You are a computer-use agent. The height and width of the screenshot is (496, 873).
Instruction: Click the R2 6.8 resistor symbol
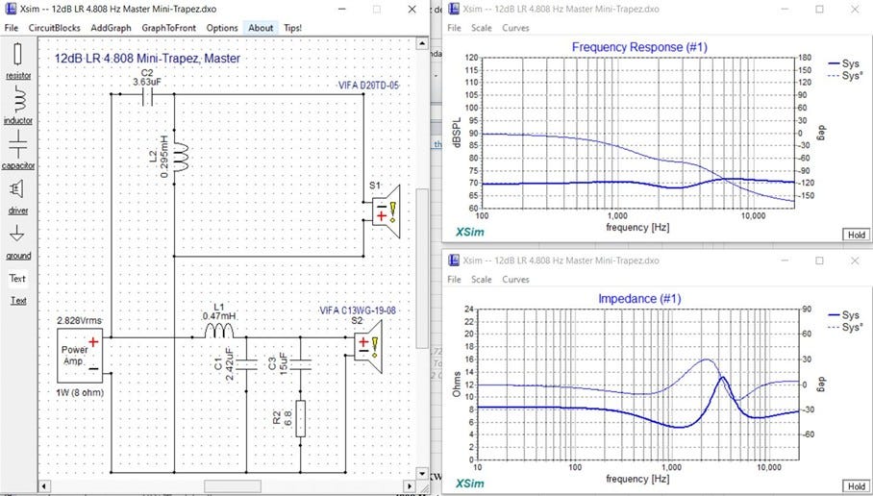tap(301, 418)
